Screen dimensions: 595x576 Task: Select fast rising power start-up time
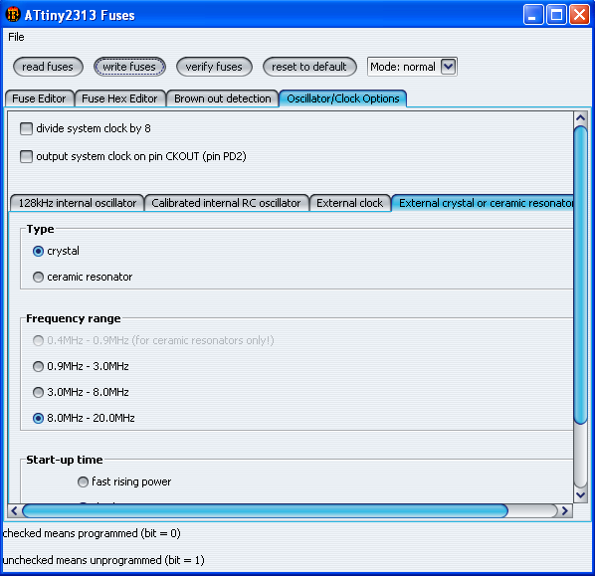coord(83,481)
